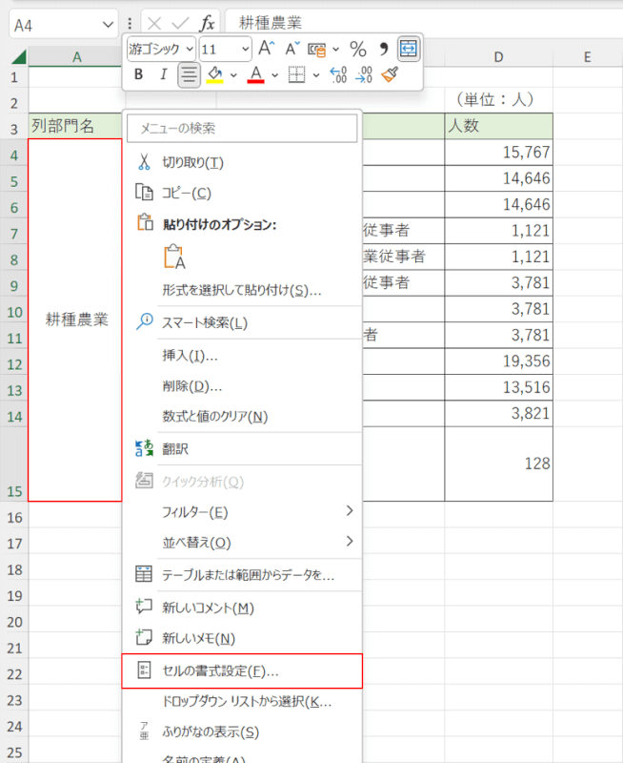Select the format painter brush
623x763 pixels.
[x=389, y=74]
